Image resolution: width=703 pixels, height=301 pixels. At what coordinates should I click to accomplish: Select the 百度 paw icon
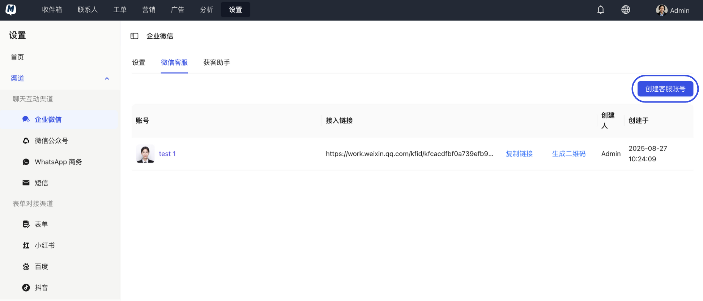coord(26,267)
